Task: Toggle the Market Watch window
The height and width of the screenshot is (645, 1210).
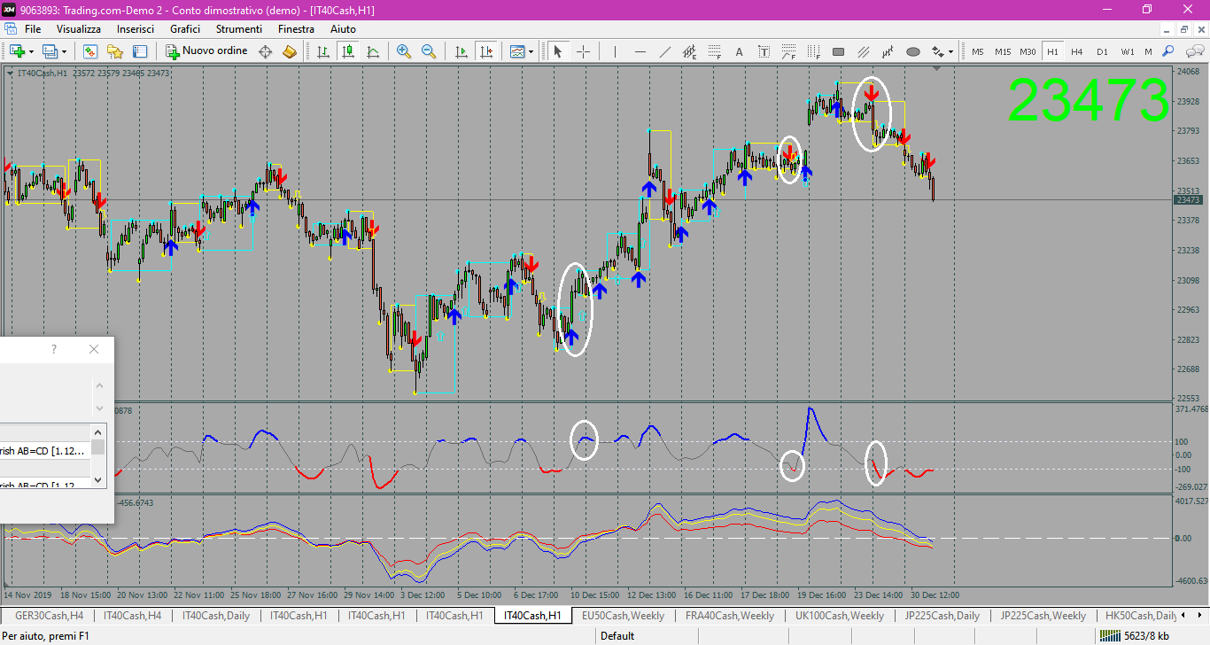Action: 89,51
